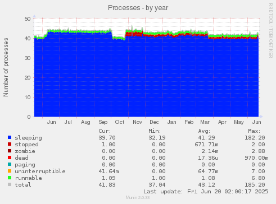This screenshot has width=276, height=204.
Task: Click the '30' y-axis tick label
Action: point(28,58)
